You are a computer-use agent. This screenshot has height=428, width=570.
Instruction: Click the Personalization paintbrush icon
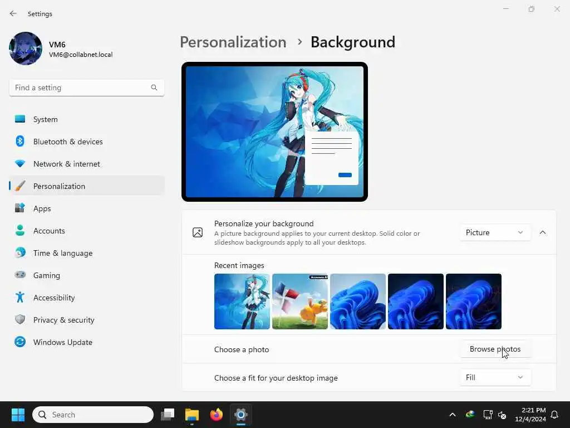(20, 186)
